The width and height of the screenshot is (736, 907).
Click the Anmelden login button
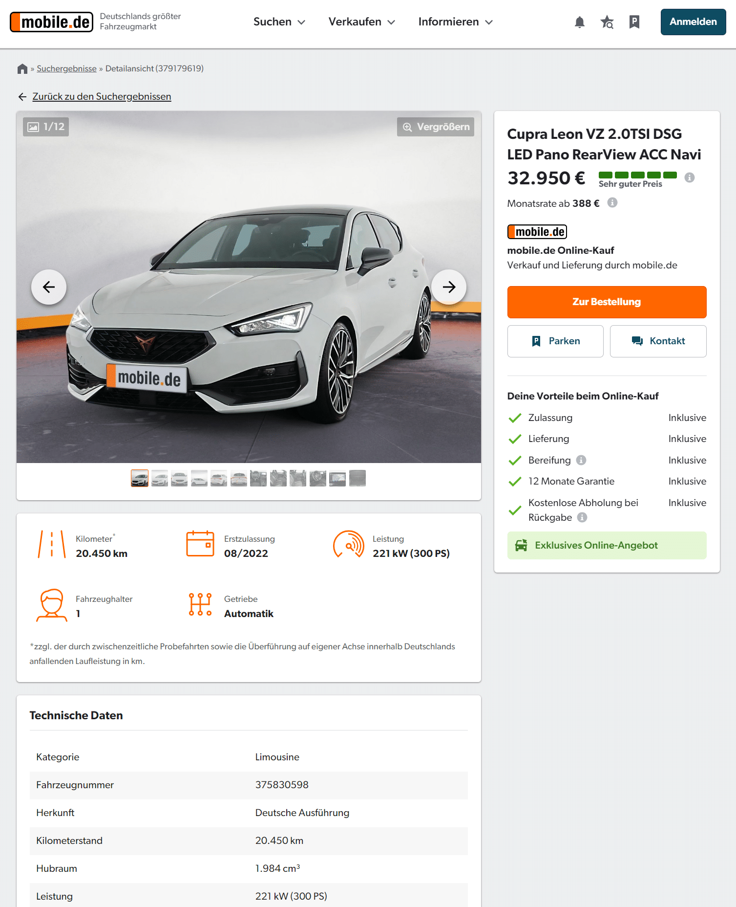[x=693, y=22]
